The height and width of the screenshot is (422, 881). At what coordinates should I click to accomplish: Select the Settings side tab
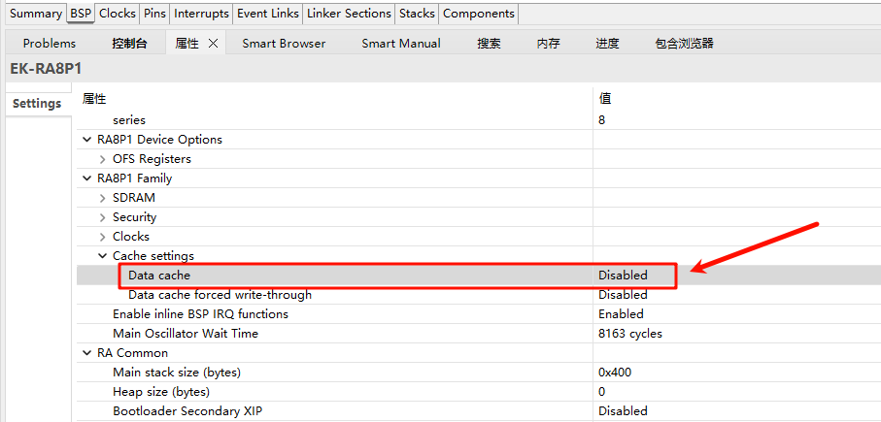coord(37,104)
